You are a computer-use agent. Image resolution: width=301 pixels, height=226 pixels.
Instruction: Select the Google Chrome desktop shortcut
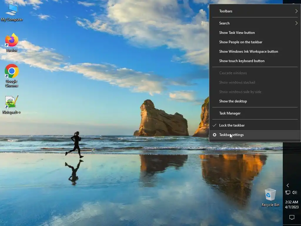point(11,76)
